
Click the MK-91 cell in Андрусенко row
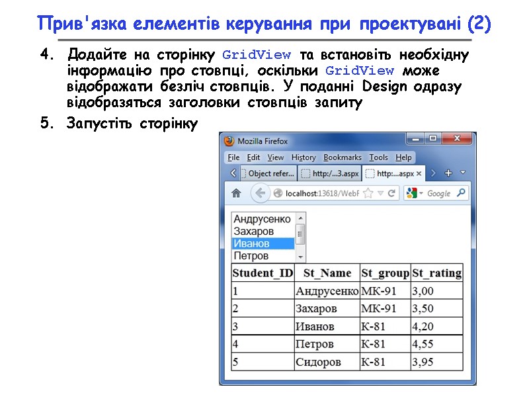(386, 290)
